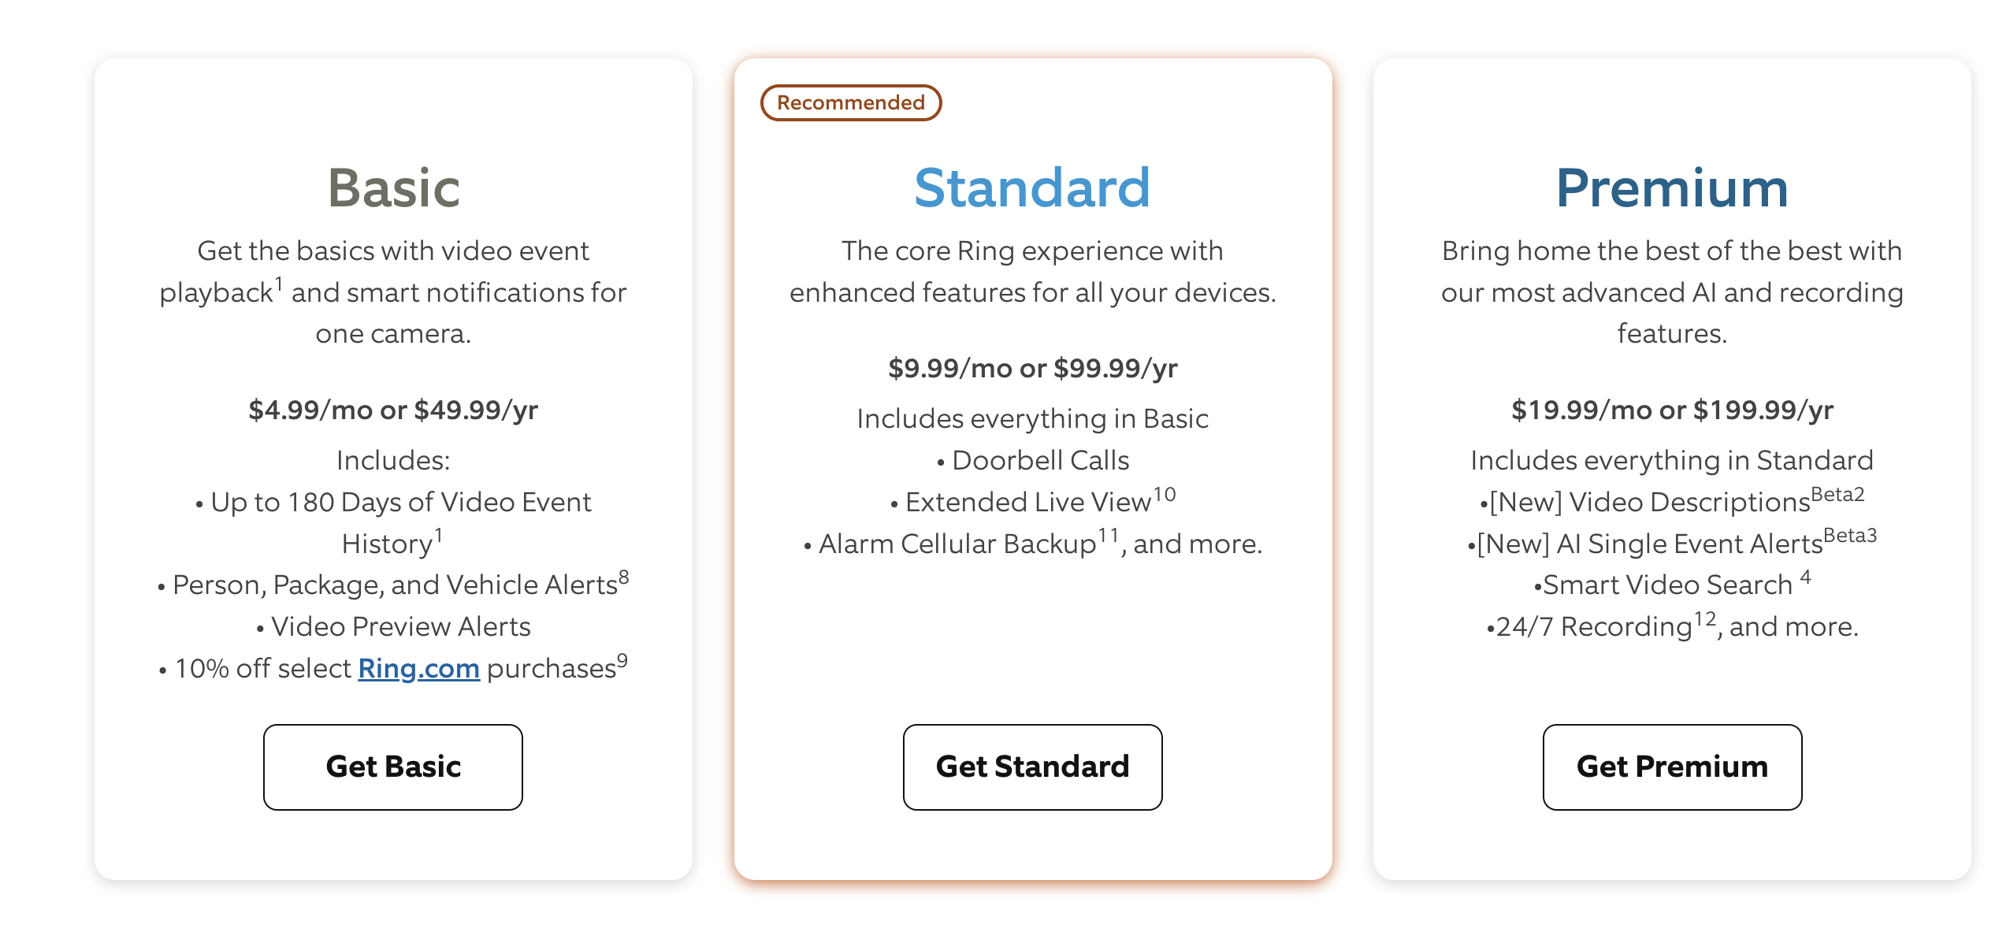Click Alarm Cellular Backup feature text
Image resolution: width=2010 pixels, height=932 pixels.
(x=957, y=544)
